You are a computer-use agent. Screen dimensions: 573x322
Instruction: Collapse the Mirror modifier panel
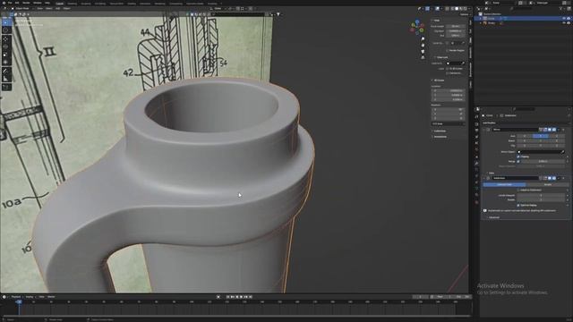click(x=483, y=130)
